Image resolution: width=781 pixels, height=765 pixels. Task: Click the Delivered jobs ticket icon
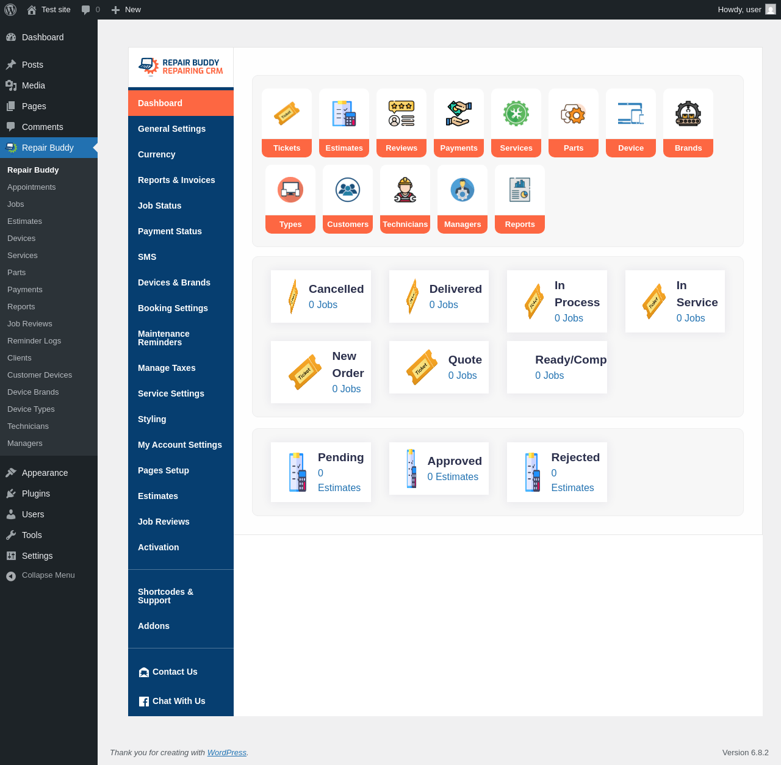pos(412,296)
